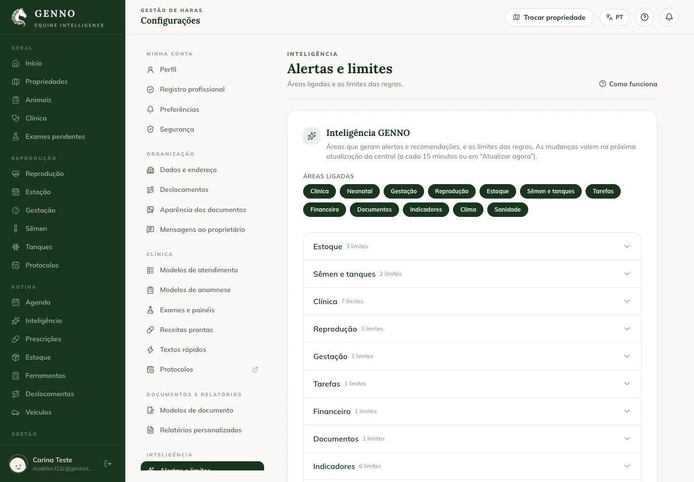Expand the Clínica 7 limites section

point(472,301)
